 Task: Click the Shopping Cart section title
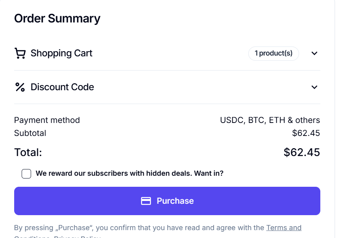point(61,53)
